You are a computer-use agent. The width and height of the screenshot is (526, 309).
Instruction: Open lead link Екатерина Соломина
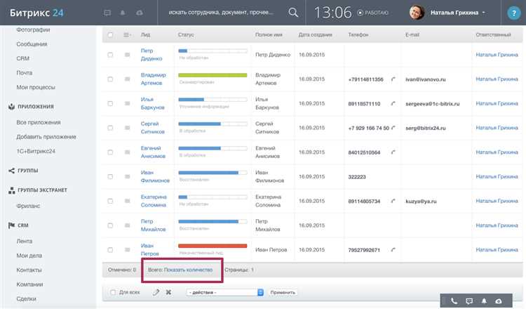(154, 201)
